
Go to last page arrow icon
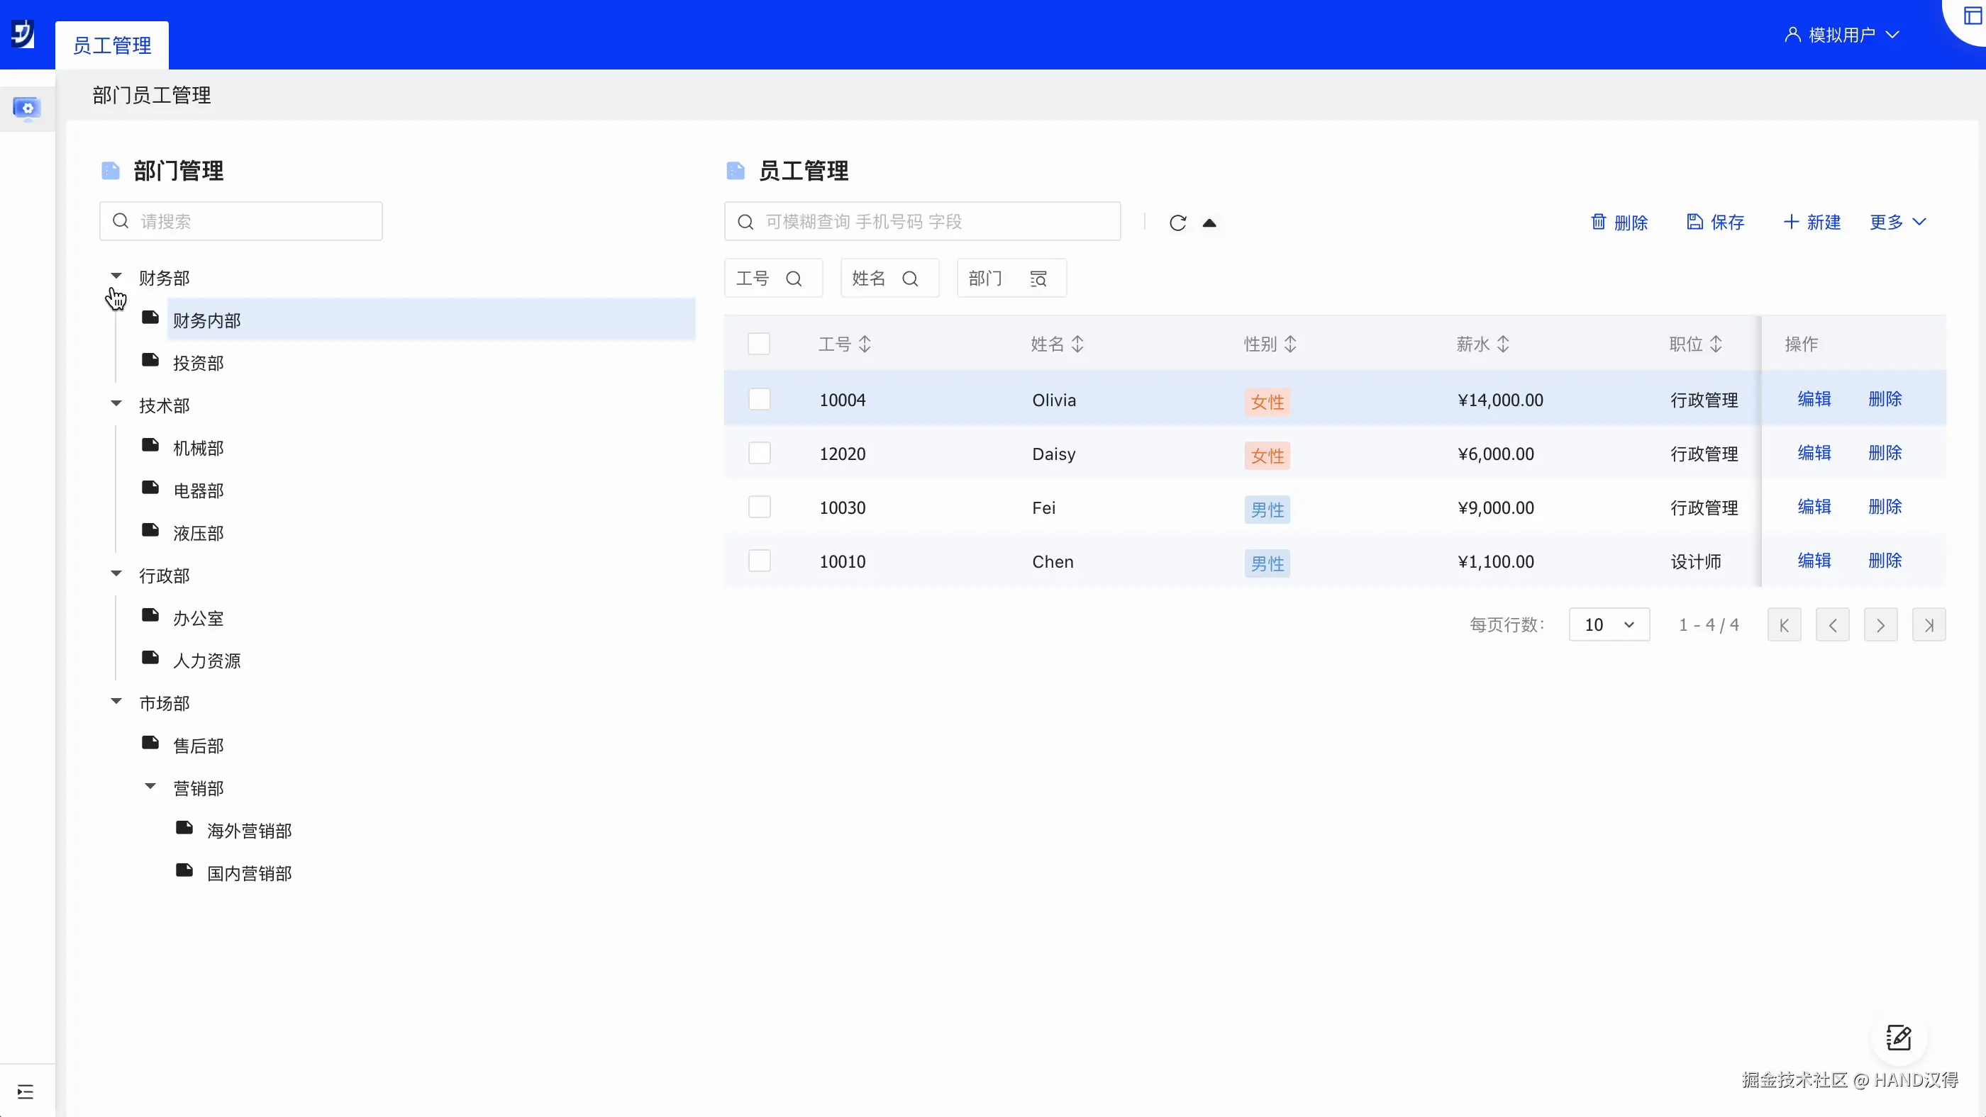(1928, 624)
